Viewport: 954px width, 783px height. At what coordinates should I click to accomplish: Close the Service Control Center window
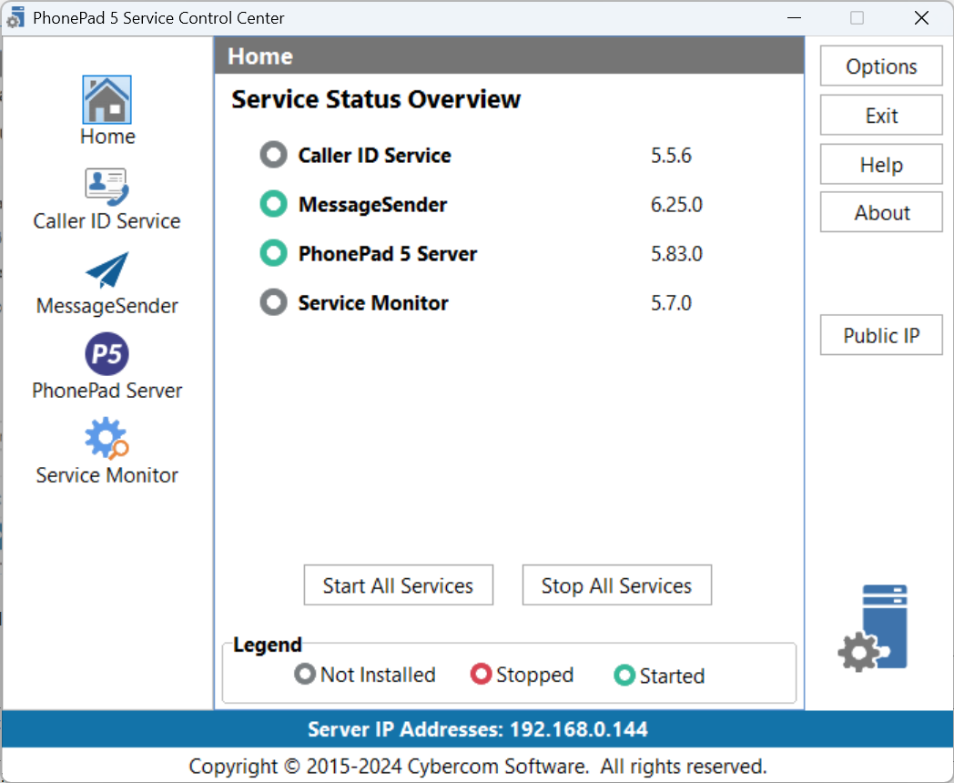[921, 17]
